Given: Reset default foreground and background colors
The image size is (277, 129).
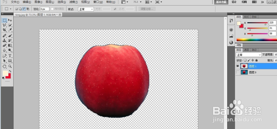Looking at the screenshot, I should pos(3,78).
